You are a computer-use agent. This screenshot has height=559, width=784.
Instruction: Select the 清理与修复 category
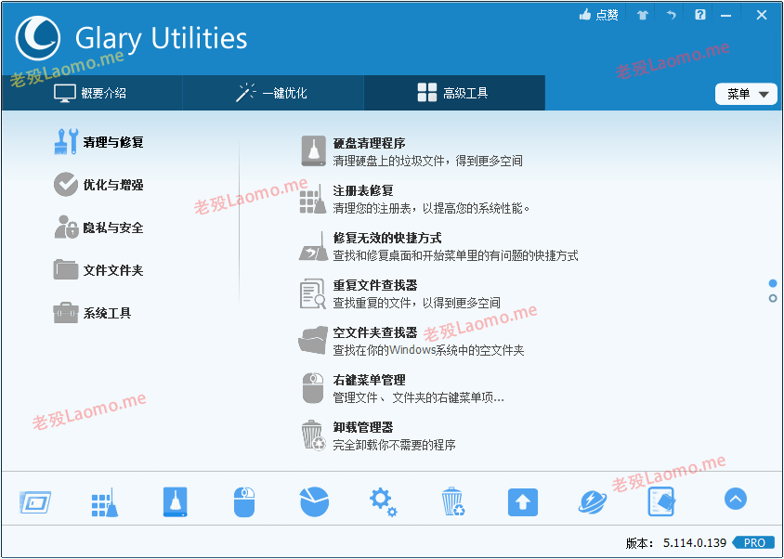113,142
